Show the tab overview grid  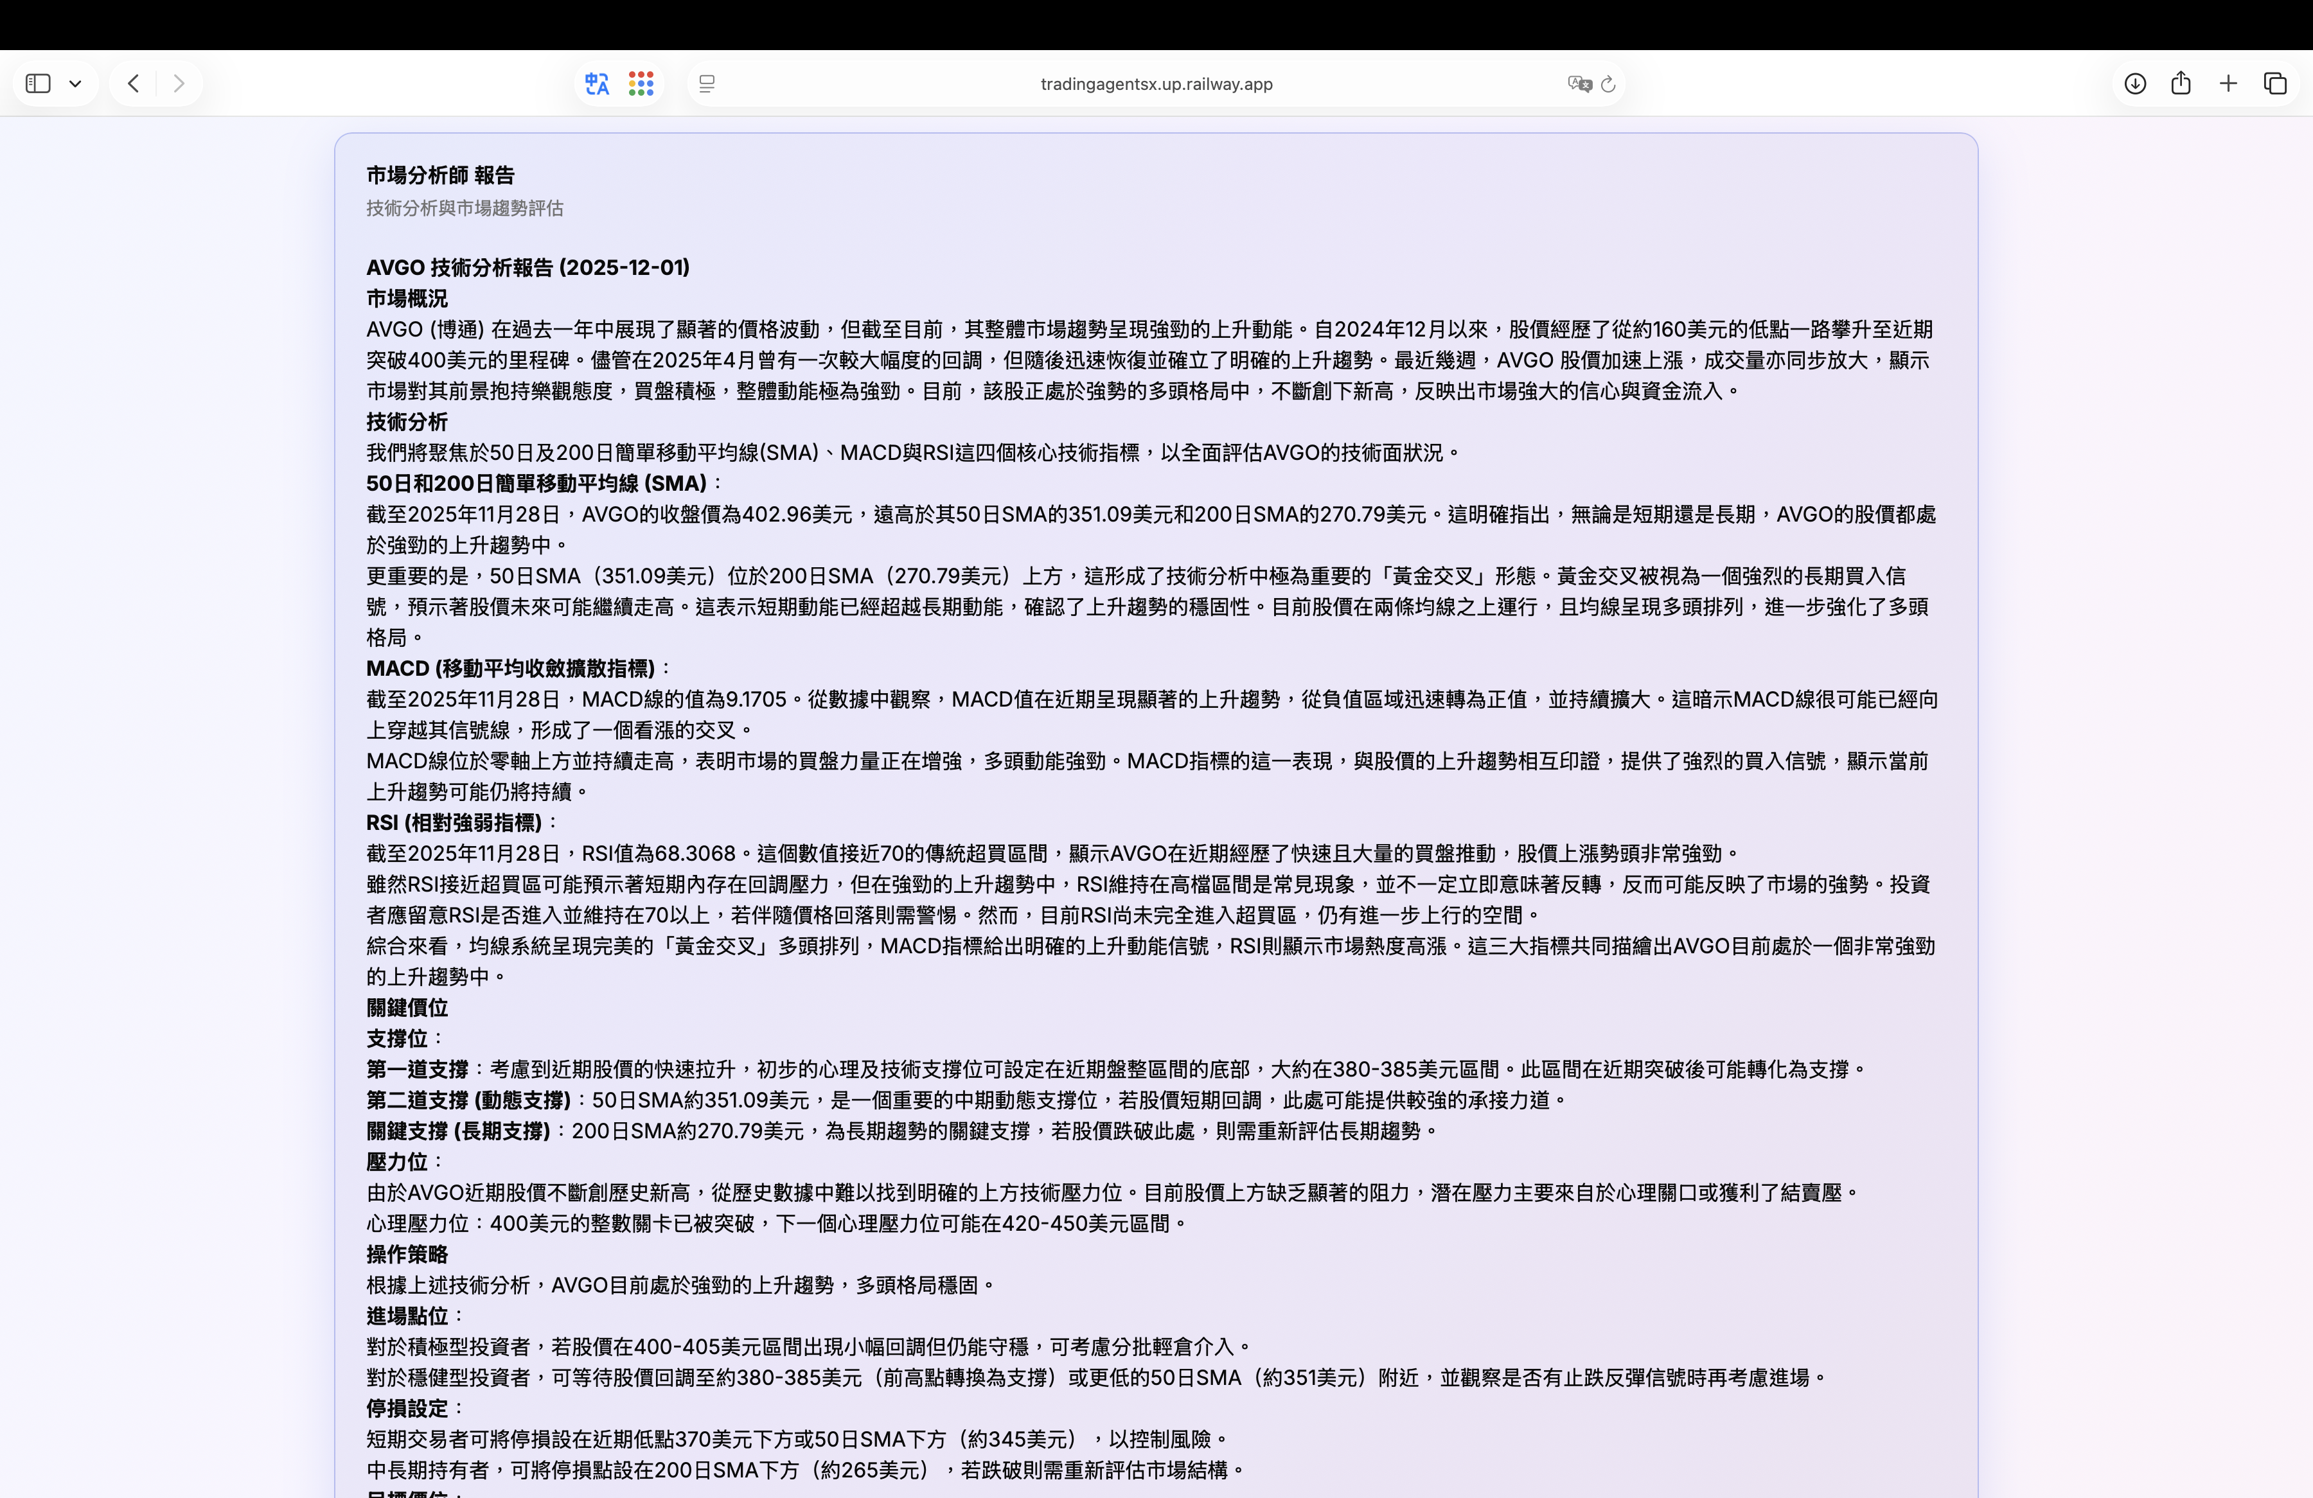click(x=2275, y=84)
